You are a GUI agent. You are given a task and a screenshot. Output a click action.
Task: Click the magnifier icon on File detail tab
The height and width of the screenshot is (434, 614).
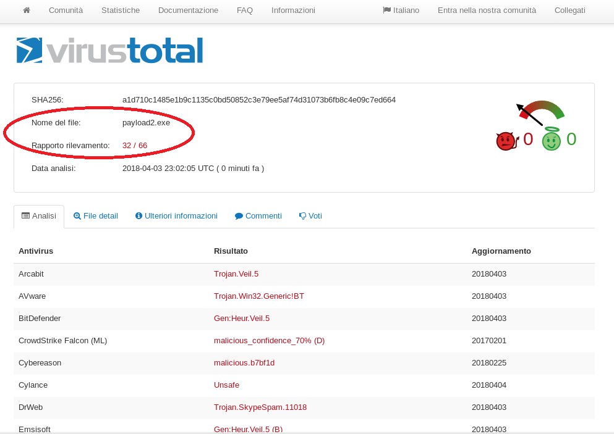pyautogui.click(x=77, y=216)
